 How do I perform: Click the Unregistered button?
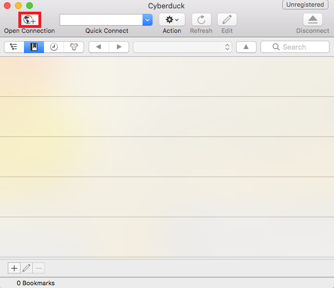[x=305, y=5]
